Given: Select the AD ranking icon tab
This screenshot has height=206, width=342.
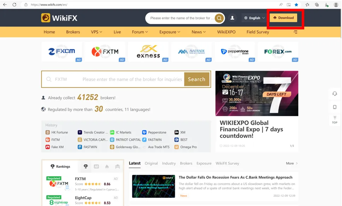Looking at the screenshot, I should [x=96, y=166].
